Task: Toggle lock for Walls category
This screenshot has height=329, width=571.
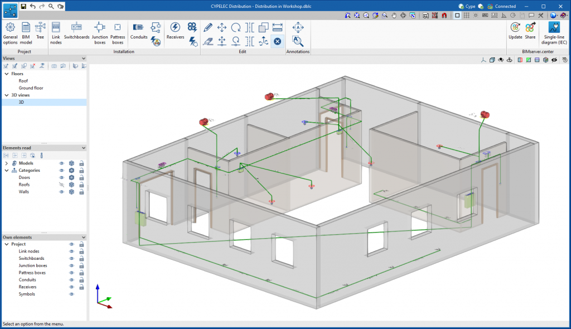Action: [x=81, y=192]
